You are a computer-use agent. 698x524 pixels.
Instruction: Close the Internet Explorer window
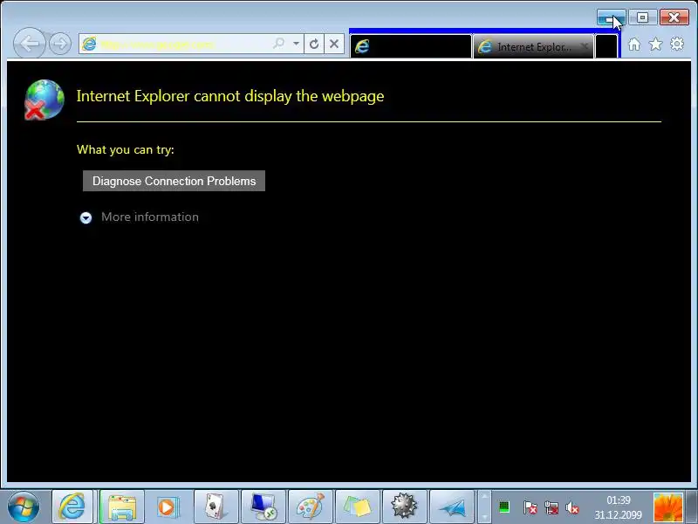point(674,17)
